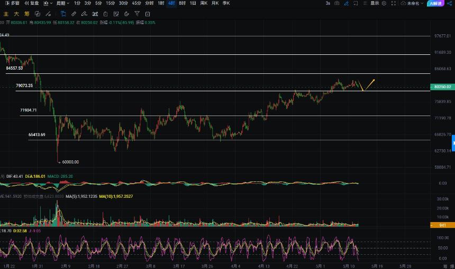Click the linked-copy icon beside 筹

(x=38, y=14)
